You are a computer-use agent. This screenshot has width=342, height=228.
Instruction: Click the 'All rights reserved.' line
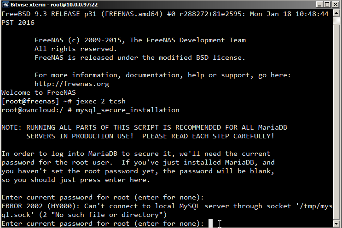(75, 49)
